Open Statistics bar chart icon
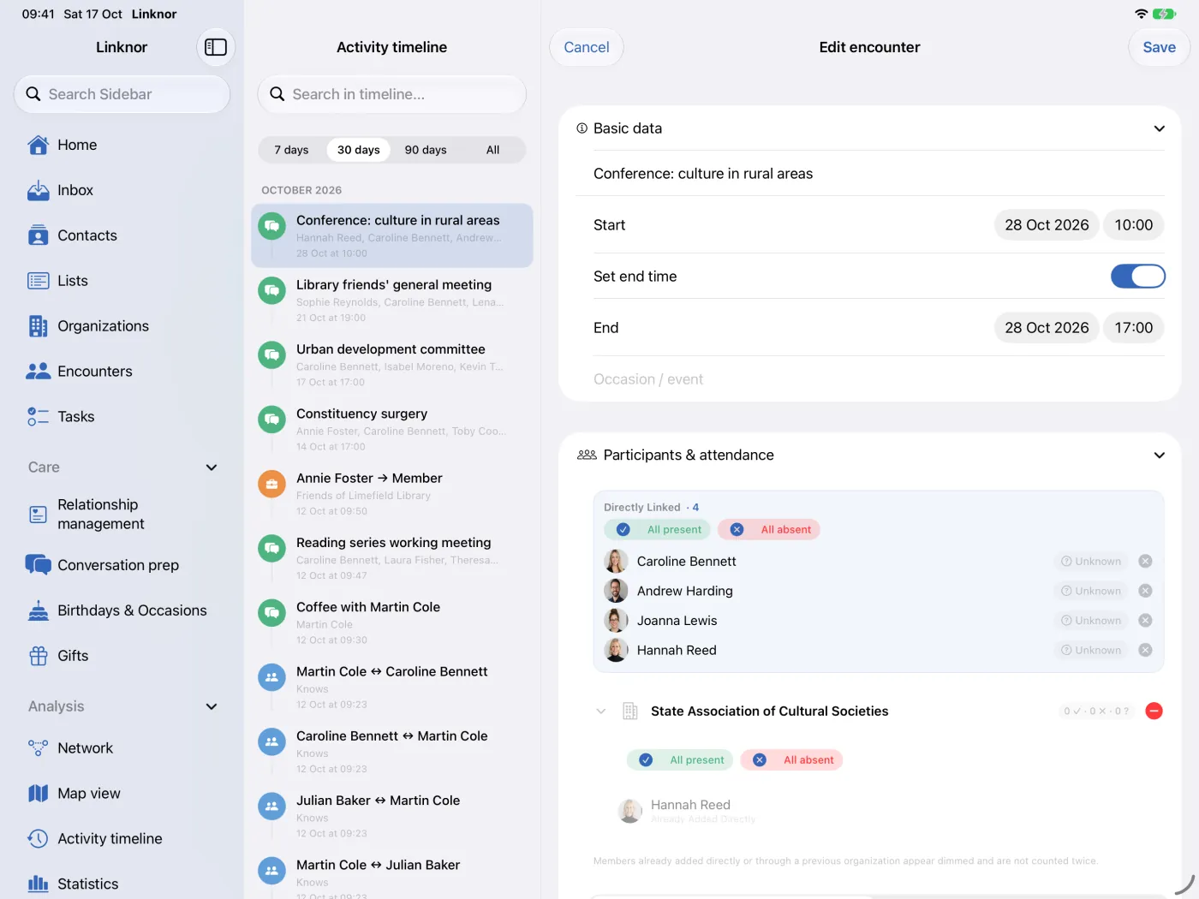The width and height of the screenshot is (1199, 899). click(x=38, y=884)
